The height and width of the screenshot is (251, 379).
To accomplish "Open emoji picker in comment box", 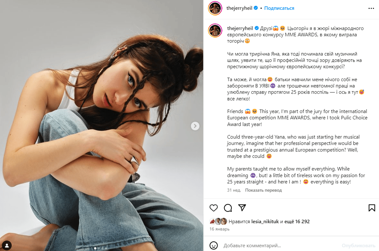I will [x=214, y=245].
